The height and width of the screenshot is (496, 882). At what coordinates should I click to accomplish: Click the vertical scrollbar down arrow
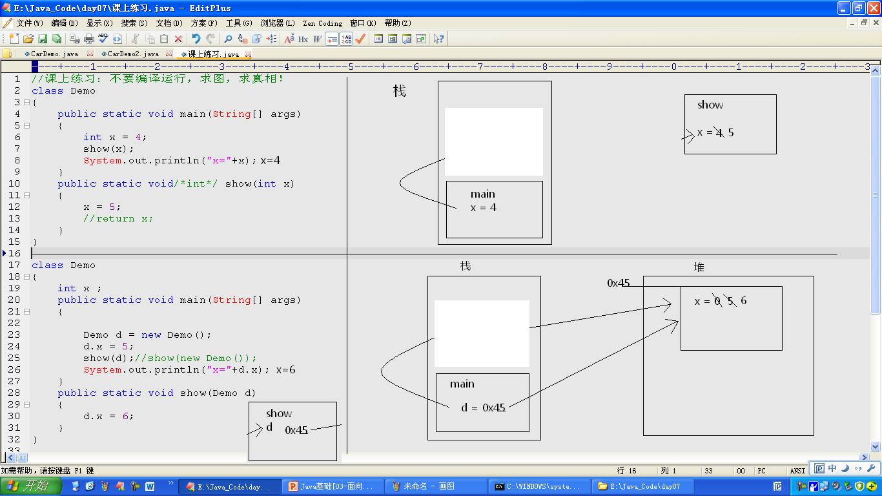pyautogui.click(x=876, y=446)
